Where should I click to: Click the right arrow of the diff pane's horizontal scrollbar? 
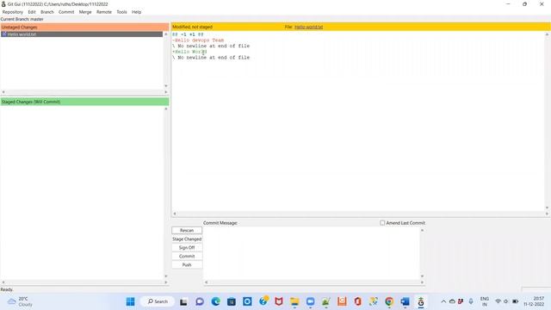(x=547, y=214)
